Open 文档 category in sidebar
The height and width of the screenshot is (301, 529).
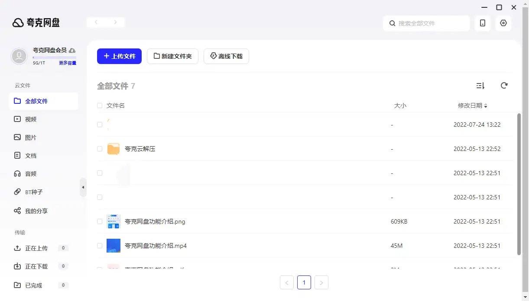43,156
